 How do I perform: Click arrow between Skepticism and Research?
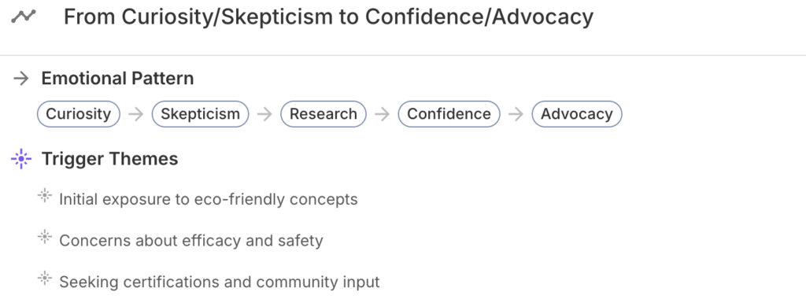(x=264, y=114)
